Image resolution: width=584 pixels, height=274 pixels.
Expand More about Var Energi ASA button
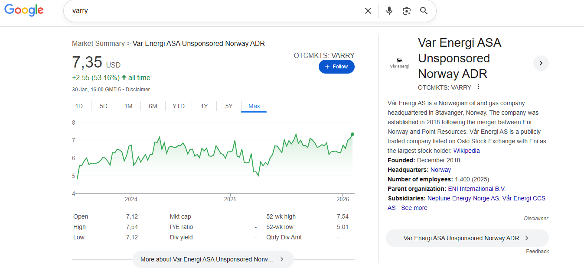[x=213, y=259]
